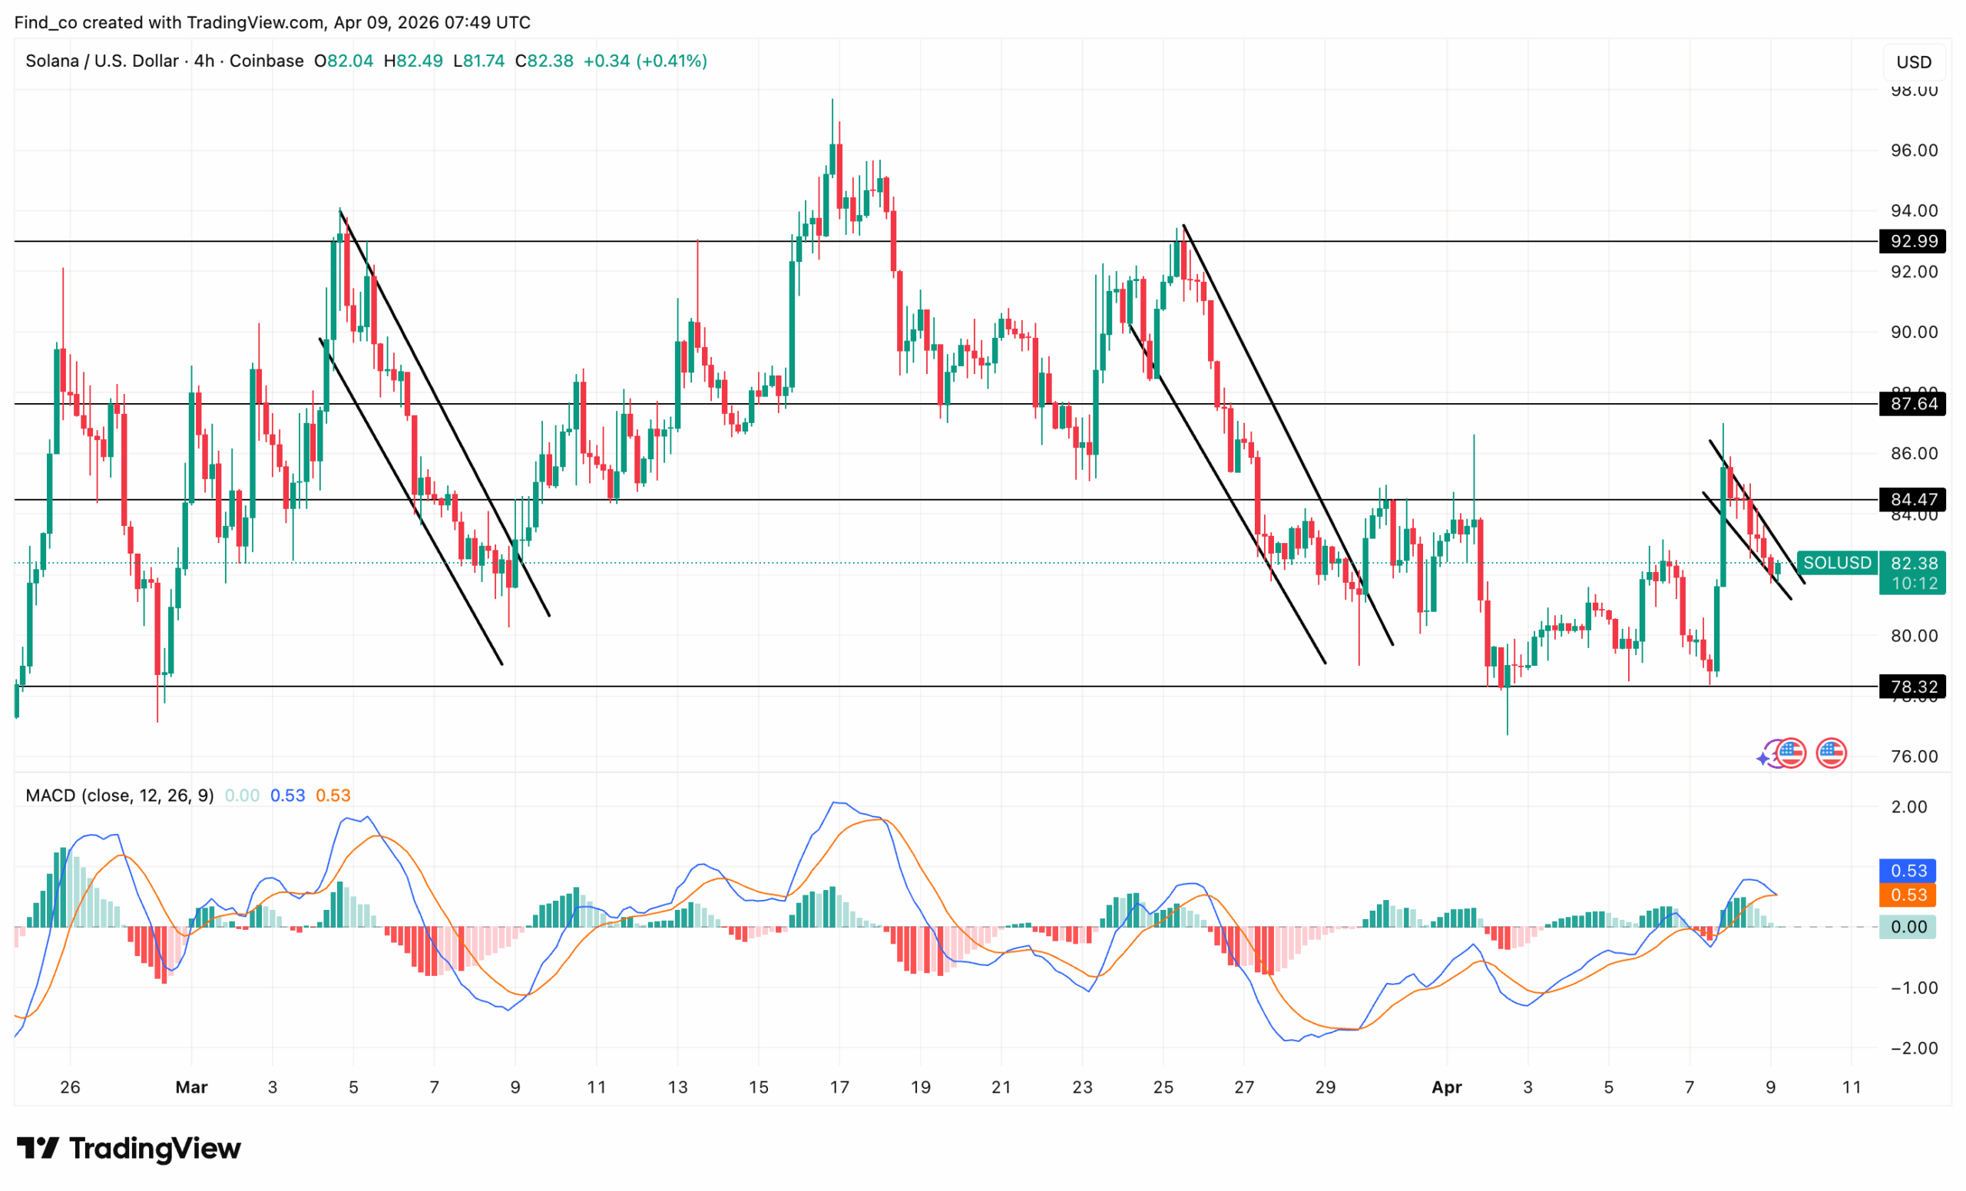Click the '29' date label on the time axis
This screenshot has width=1966, height=1191.
click(x=1326, y=1087)
